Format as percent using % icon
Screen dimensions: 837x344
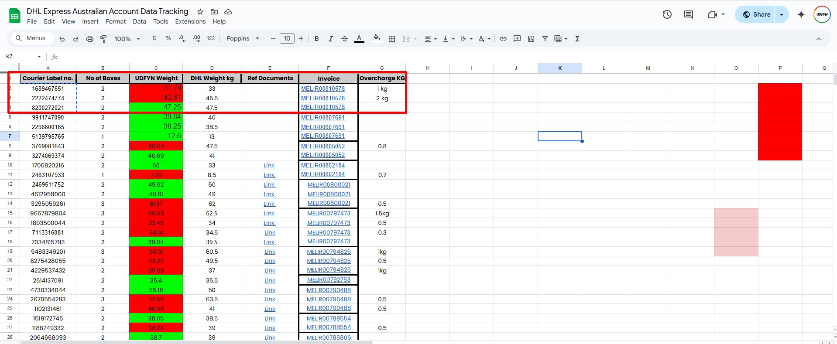coord(168,38)
